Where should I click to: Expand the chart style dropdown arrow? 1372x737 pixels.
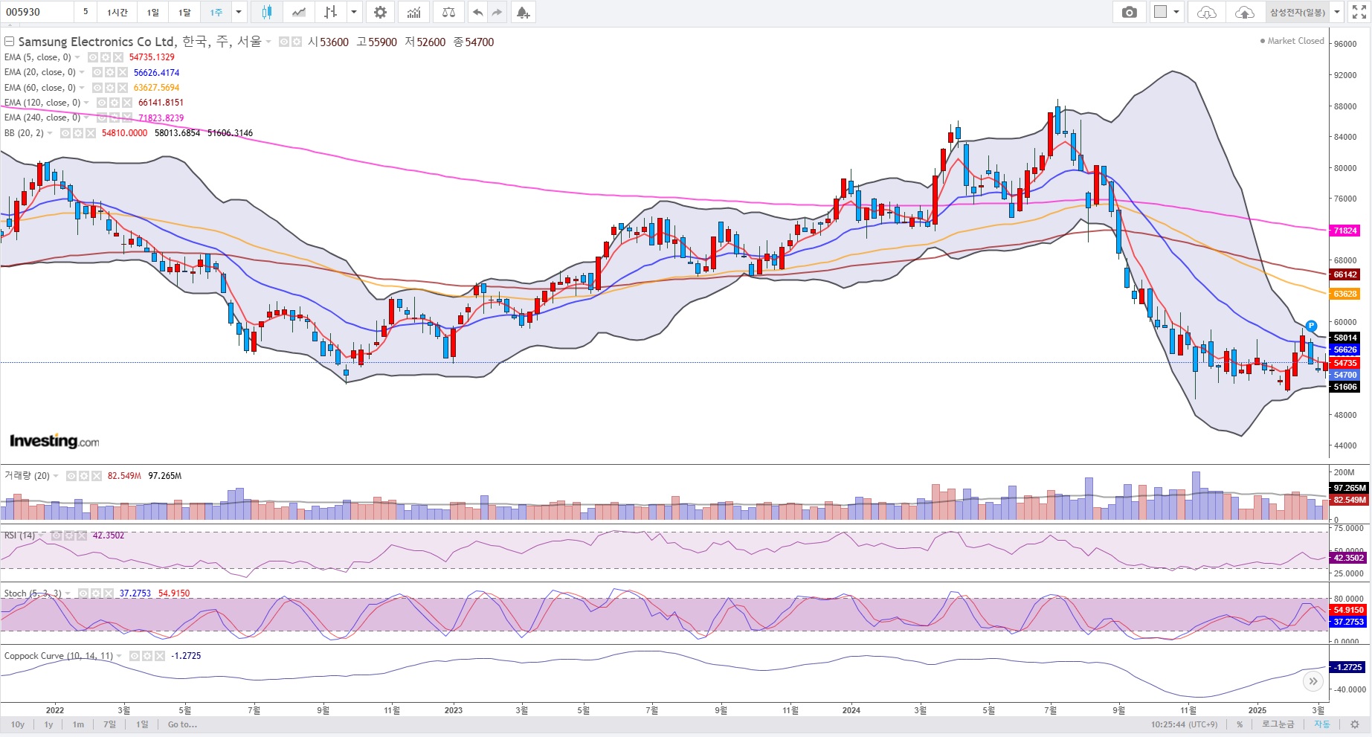pos(354,12)
